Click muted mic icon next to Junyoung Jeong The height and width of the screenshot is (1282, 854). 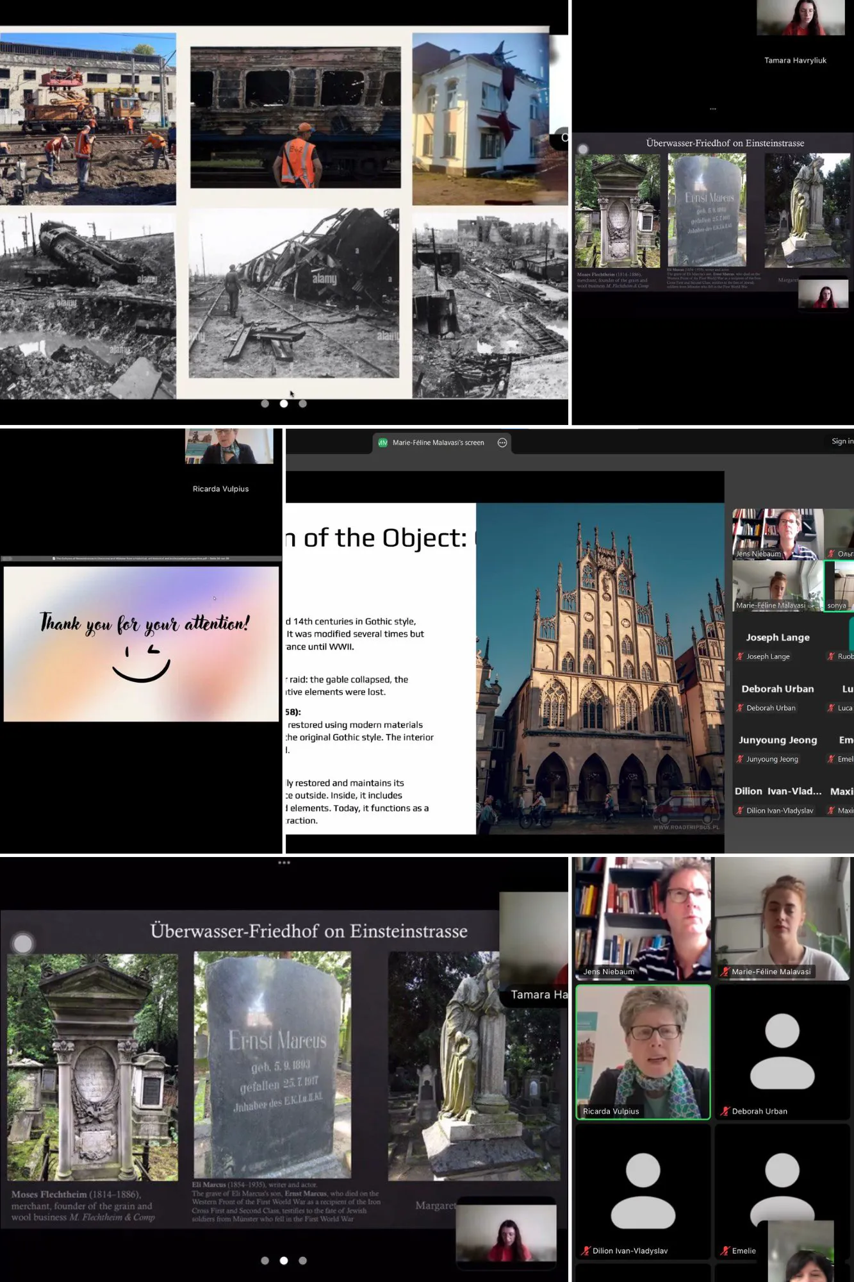point(740,759)
